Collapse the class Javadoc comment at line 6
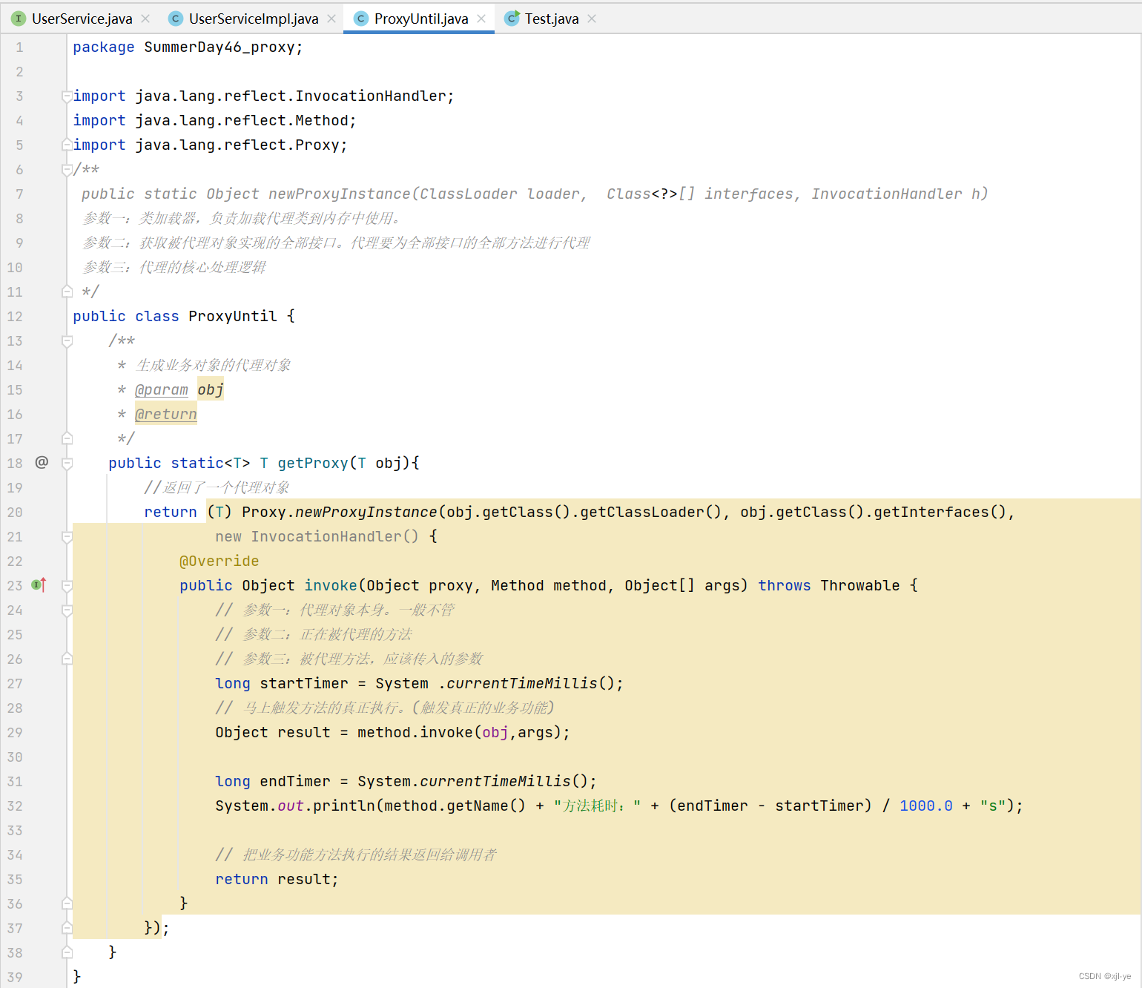Image resolution: width=1142 pixels, height=988 pixels. [x=67, y=169]
